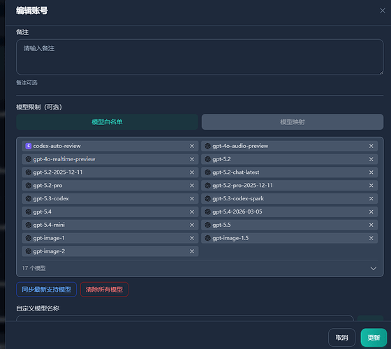Click the '17 个模型' count text
Viewport: 391px width, 349px height.
click(x=34, y=268)
